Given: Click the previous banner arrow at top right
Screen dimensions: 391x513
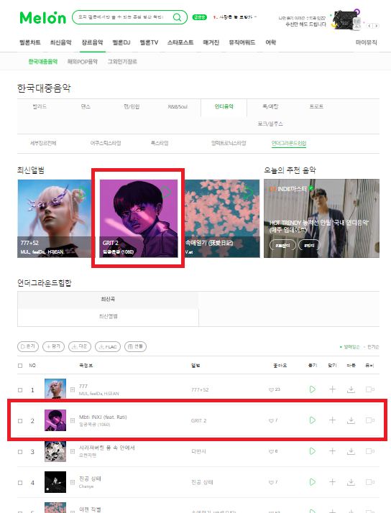Looking at the screenshot, I should pyautogui.click(x=369, y=26).
